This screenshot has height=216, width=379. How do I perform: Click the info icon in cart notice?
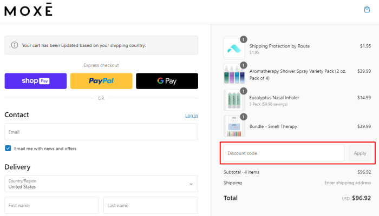point(15,45)
